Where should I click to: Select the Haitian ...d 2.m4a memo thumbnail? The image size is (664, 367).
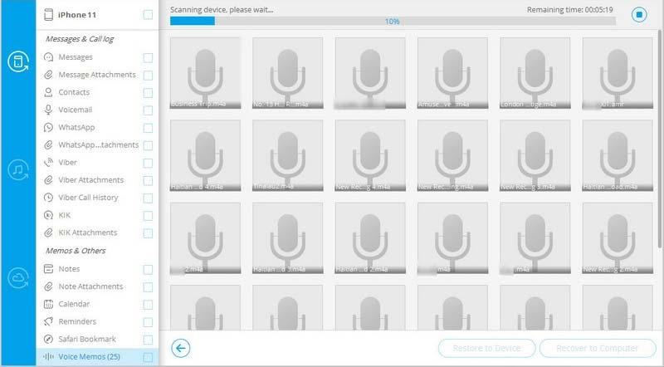tap(370, 238)
